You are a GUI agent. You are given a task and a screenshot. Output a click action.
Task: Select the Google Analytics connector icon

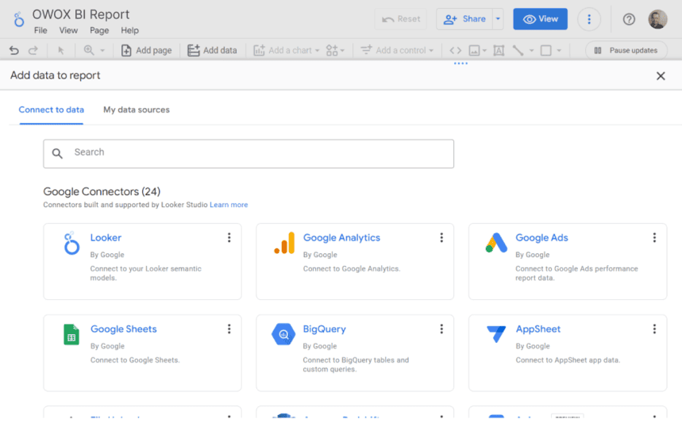tap(284, 243)
